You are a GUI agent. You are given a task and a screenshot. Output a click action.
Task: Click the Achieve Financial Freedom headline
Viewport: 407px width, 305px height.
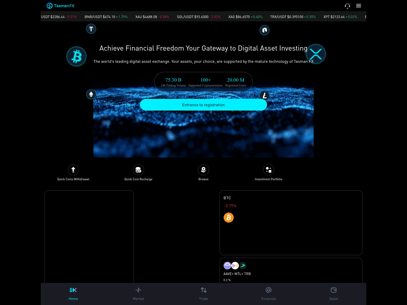pyautogui.click(x=203, y=48)
